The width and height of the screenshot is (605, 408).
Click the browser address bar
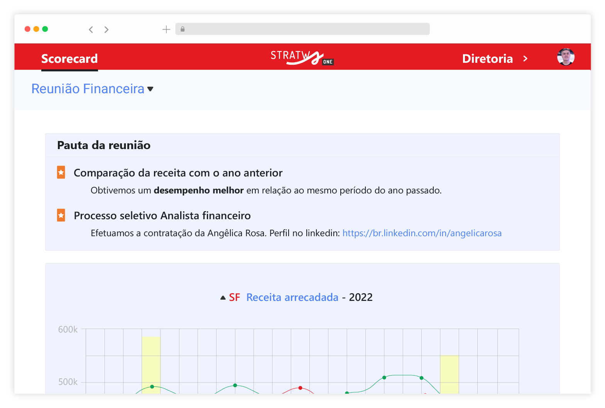pyautogui.click(x=302, y=29)
